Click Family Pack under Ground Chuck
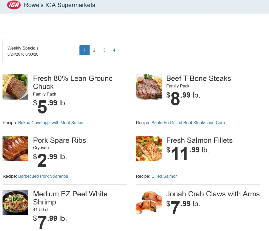The width and height of the screenshot is (269, 231). point(45,94)
